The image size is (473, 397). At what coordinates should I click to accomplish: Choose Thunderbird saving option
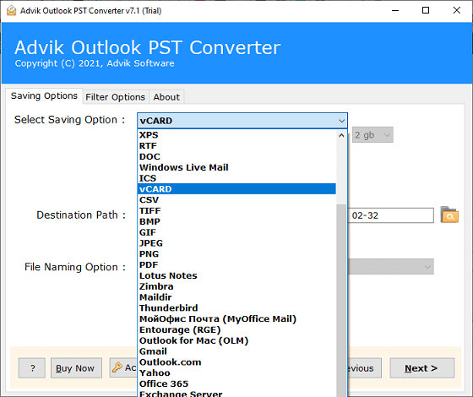click(236, 308)
